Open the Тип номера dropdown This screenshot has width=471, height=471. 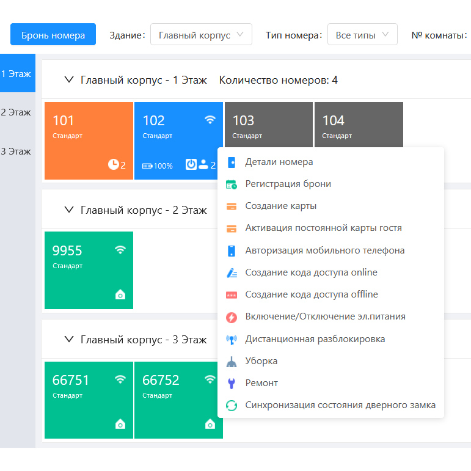click(362, 35)
